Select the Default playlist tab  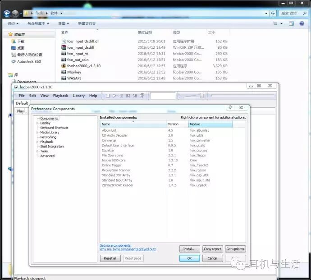[22, 103]
